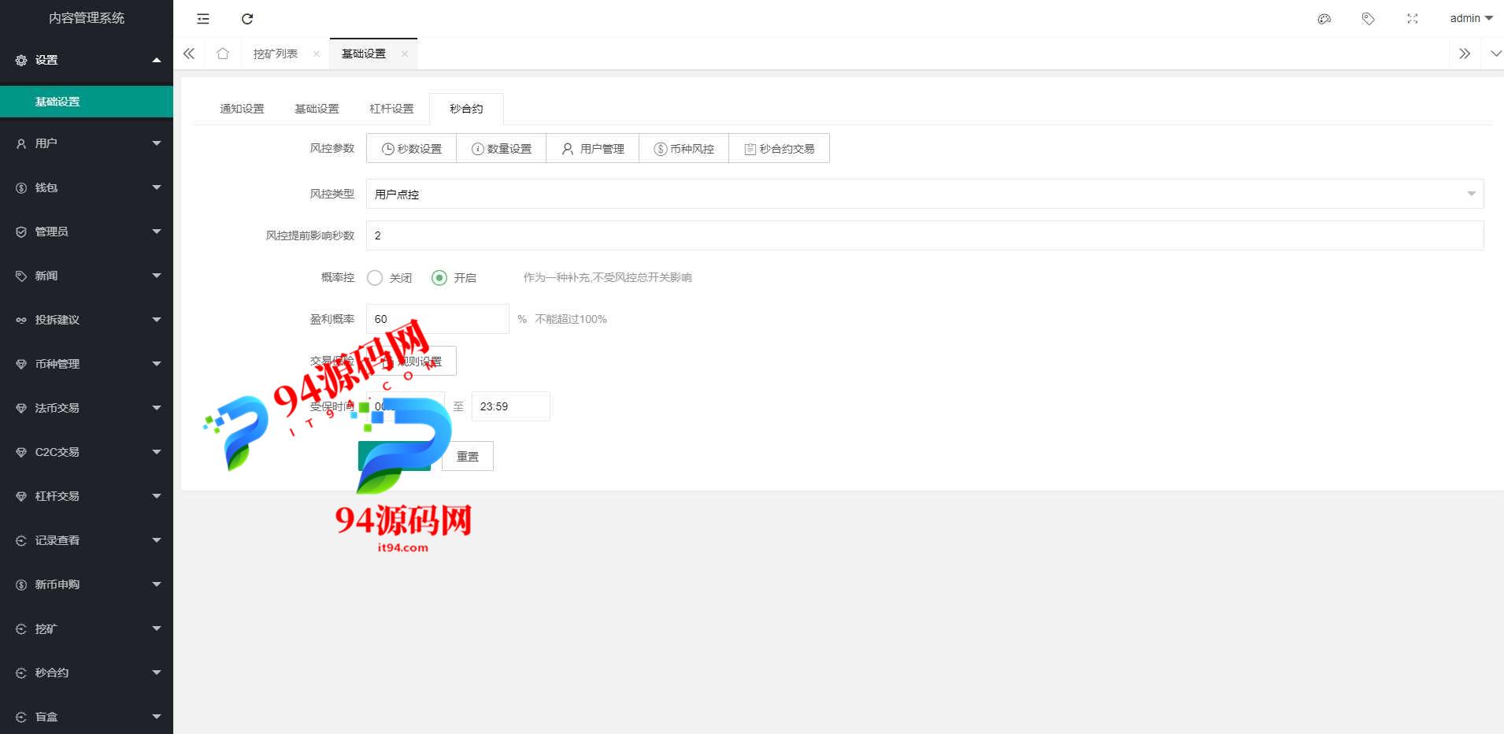This screenshot has height=734, width=1504.
Task: Click the 新闻 tag icon in sidebar
Action: [21, 276]
